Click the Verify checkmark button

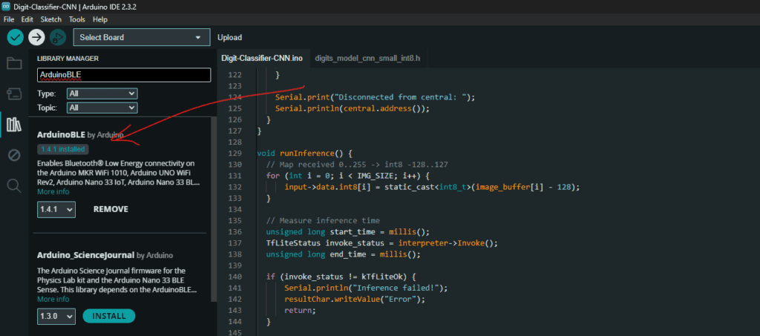pyautogui.click(x=15, y=37)
